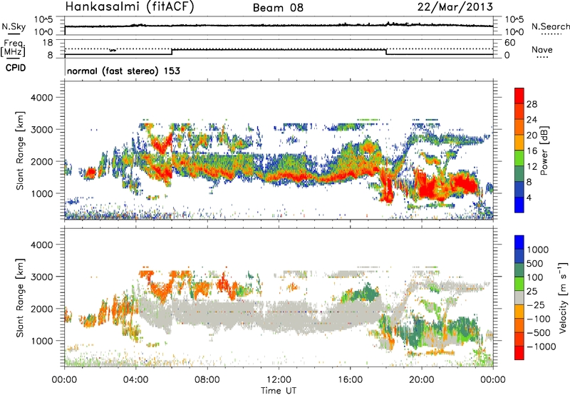Click the 'Hankasalmi (fitACF)' title text
This screenshot has height=395, width=570.
(130, 7)
